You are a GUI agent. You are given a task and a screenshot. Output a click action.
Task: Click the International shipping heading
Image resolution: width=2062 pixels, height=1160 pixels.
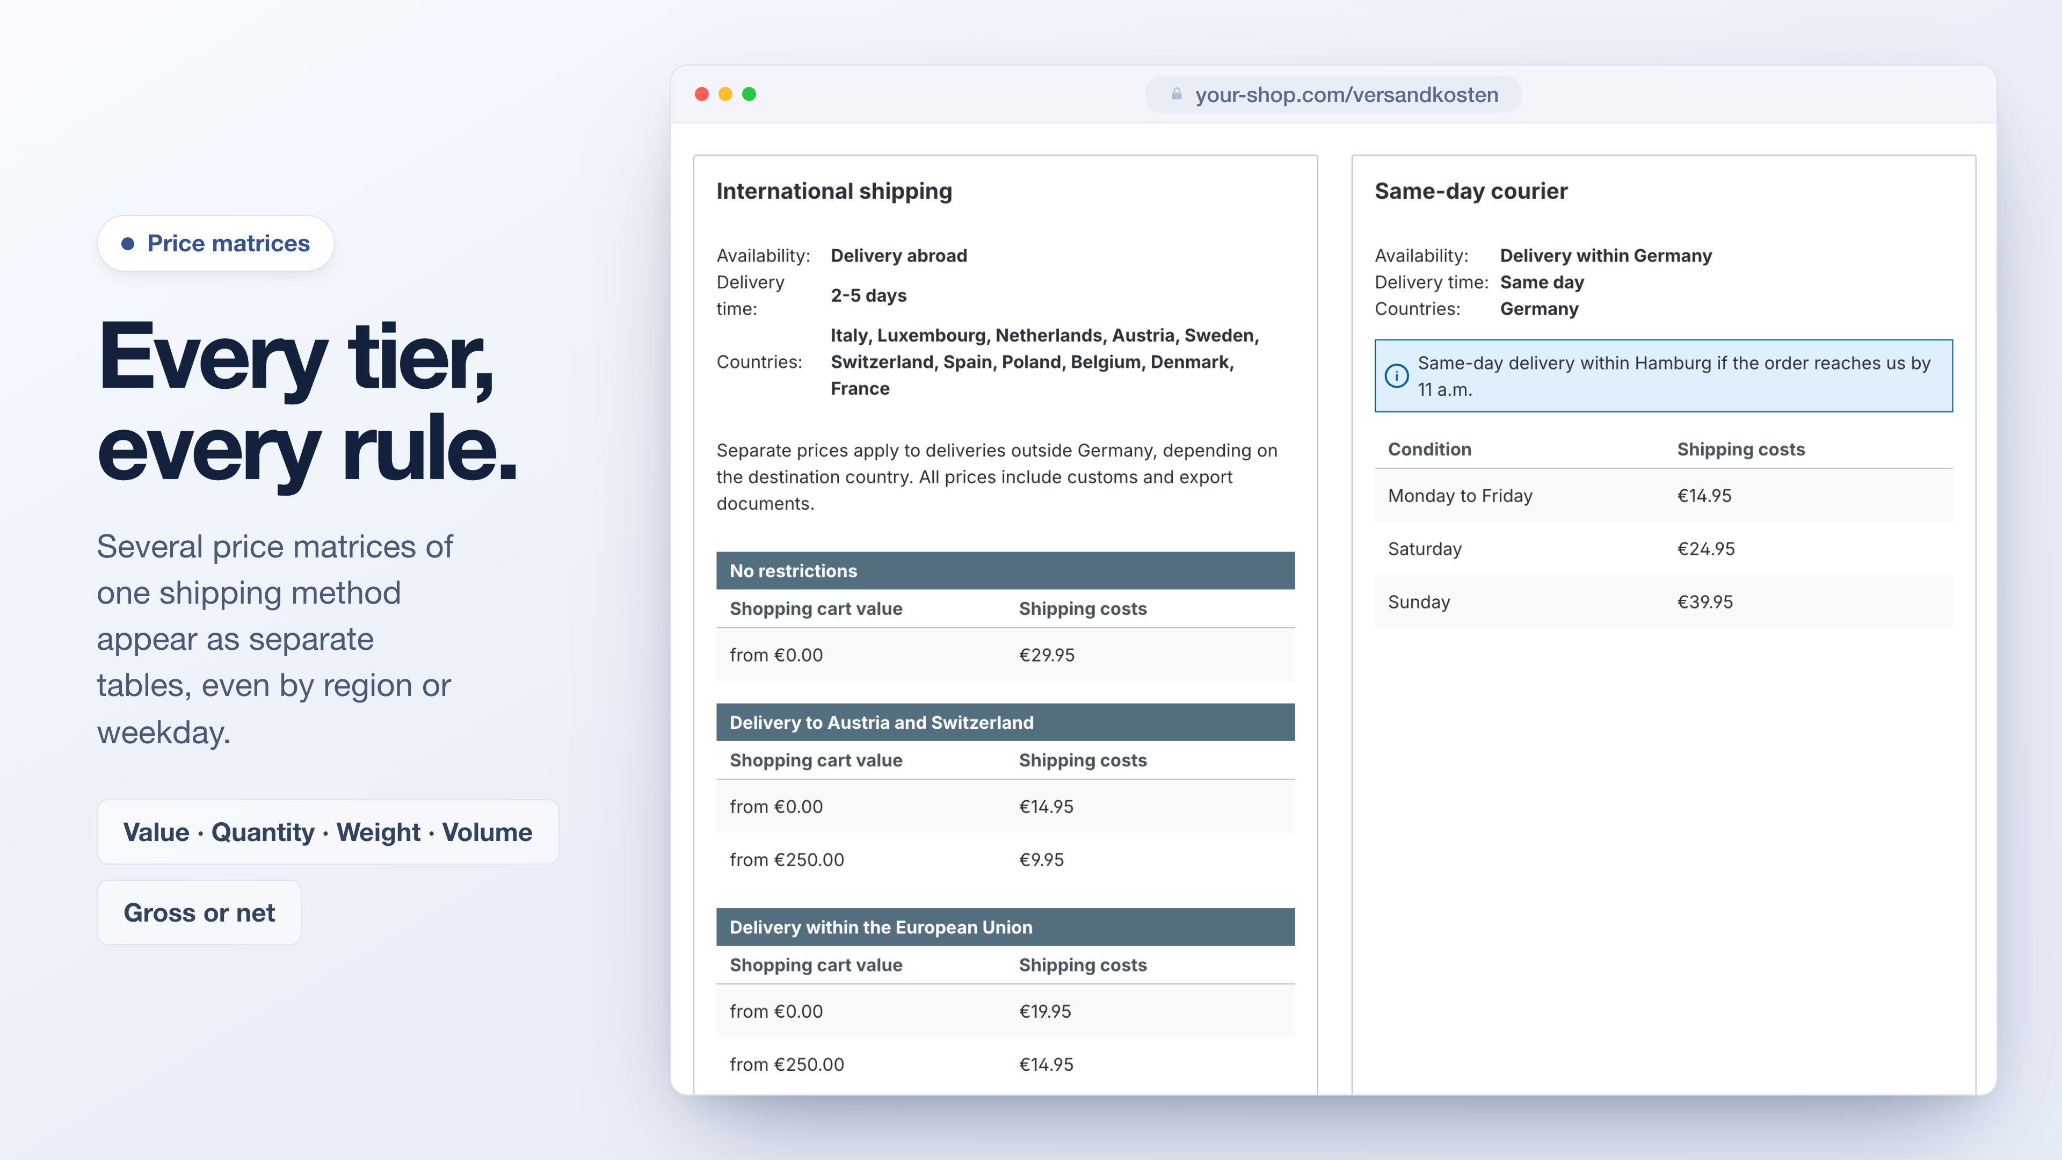click(834, 191)
